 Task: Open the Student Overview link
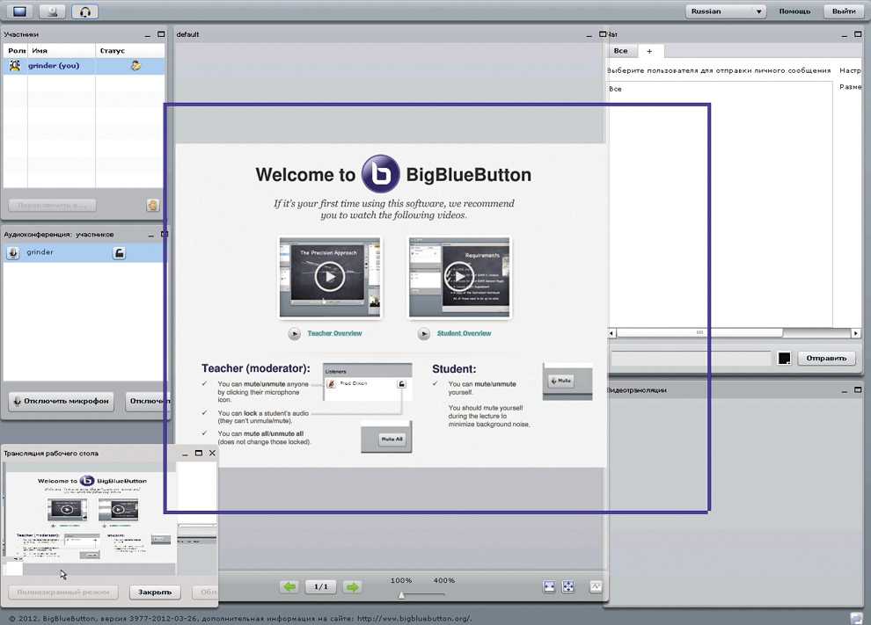464,333
